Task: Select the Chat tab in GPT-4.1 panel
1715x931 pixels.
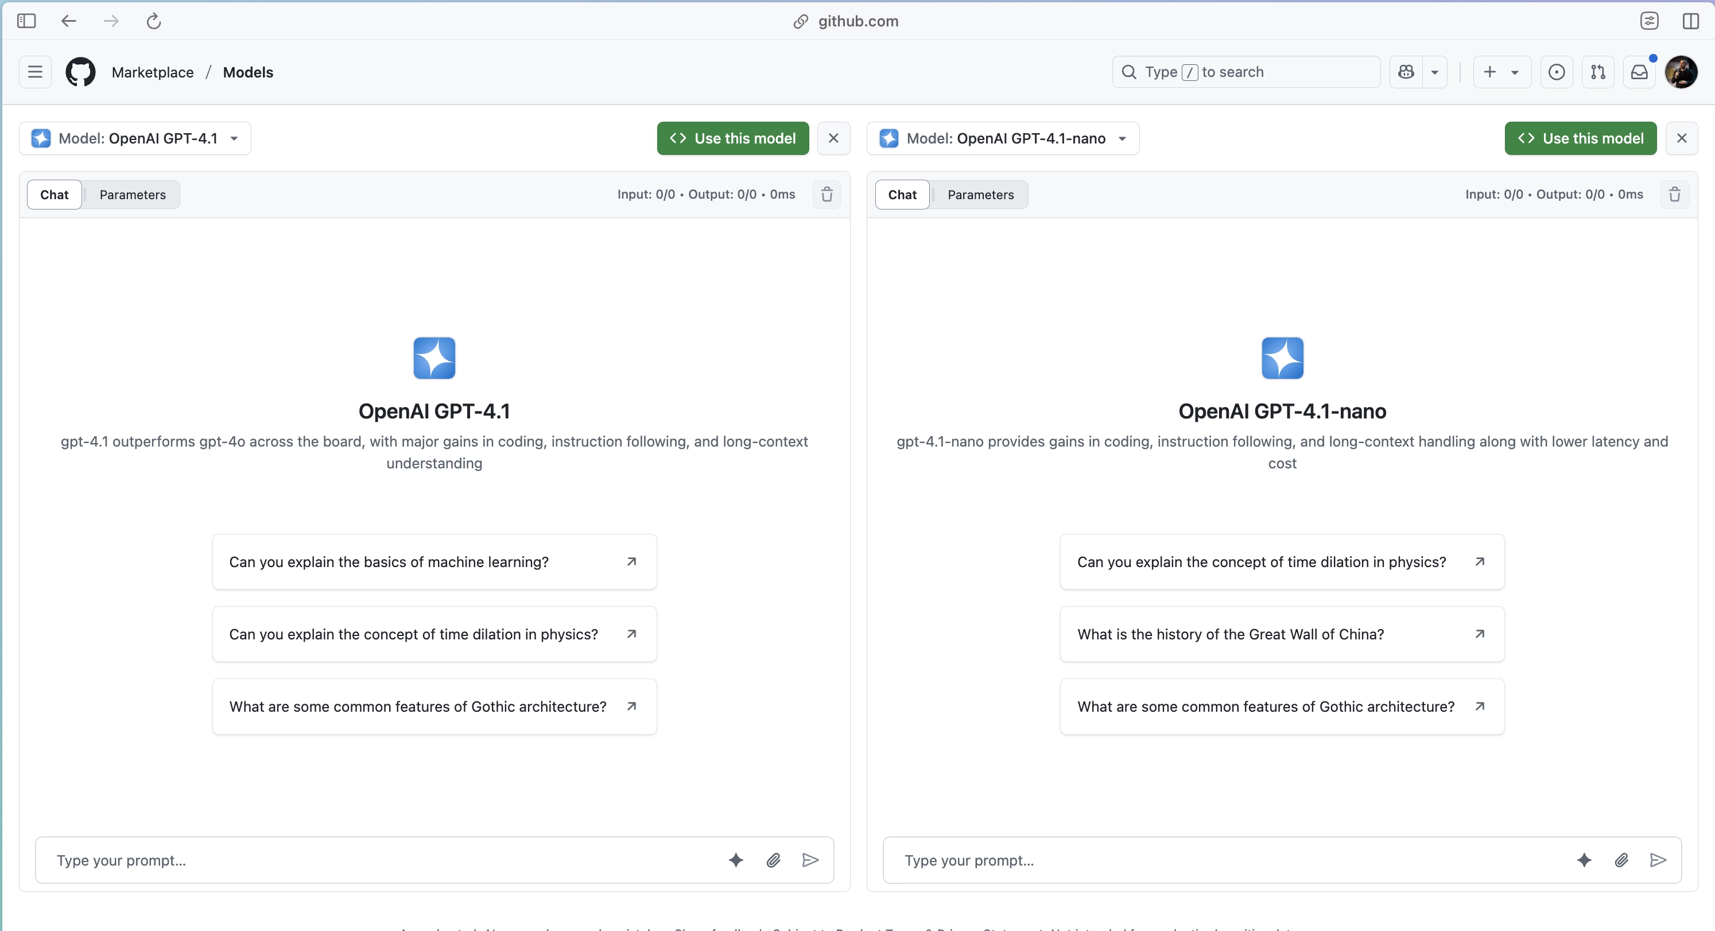Action: pyautogui.click(x=54, y=195)
